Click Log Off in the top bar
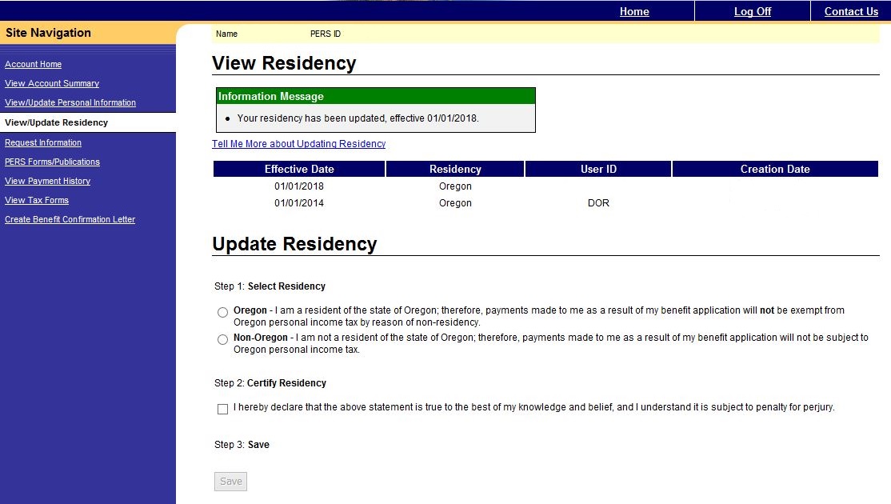The height and width of the screenshot is (504, 891). pyautogui.click(x=753, y=11)
